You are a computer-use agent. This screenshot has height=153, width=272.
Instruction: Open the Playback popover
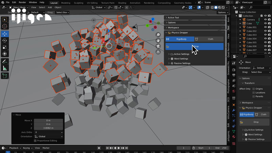coord(15,148)
